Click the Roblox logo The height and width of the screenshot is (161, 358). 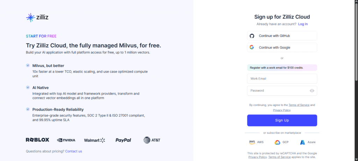click(x=37, y=140)
